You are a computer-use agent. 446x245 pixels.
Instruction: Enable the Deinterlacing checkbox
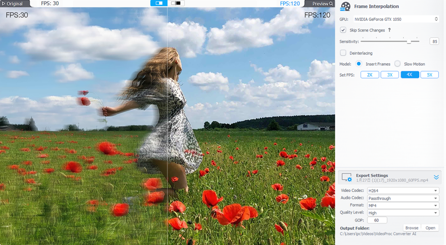pos(343,53)
